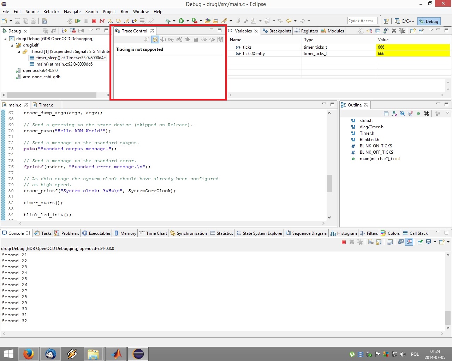Toggle Hide Static Members in Outline

point(410,114)
